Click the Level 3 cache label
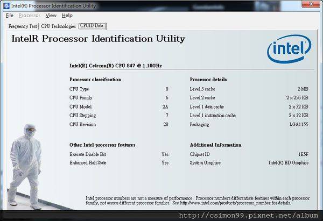323x221 pixels. coord(202,89)
